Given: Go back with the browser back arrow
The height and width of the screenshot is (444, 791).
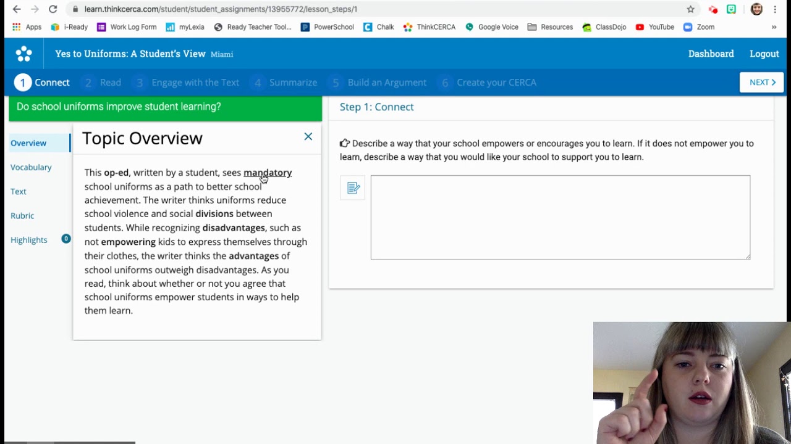Looking at the screenshot, I should tap(17, 9).
